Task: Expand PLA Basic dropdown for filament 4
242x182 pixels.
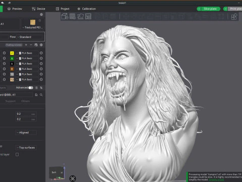Action: 27,58
